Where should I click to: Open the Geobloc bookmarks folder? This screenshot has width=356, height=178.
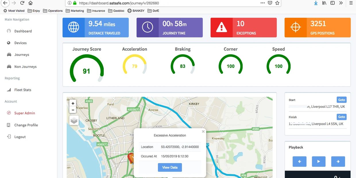coord(117,11)
